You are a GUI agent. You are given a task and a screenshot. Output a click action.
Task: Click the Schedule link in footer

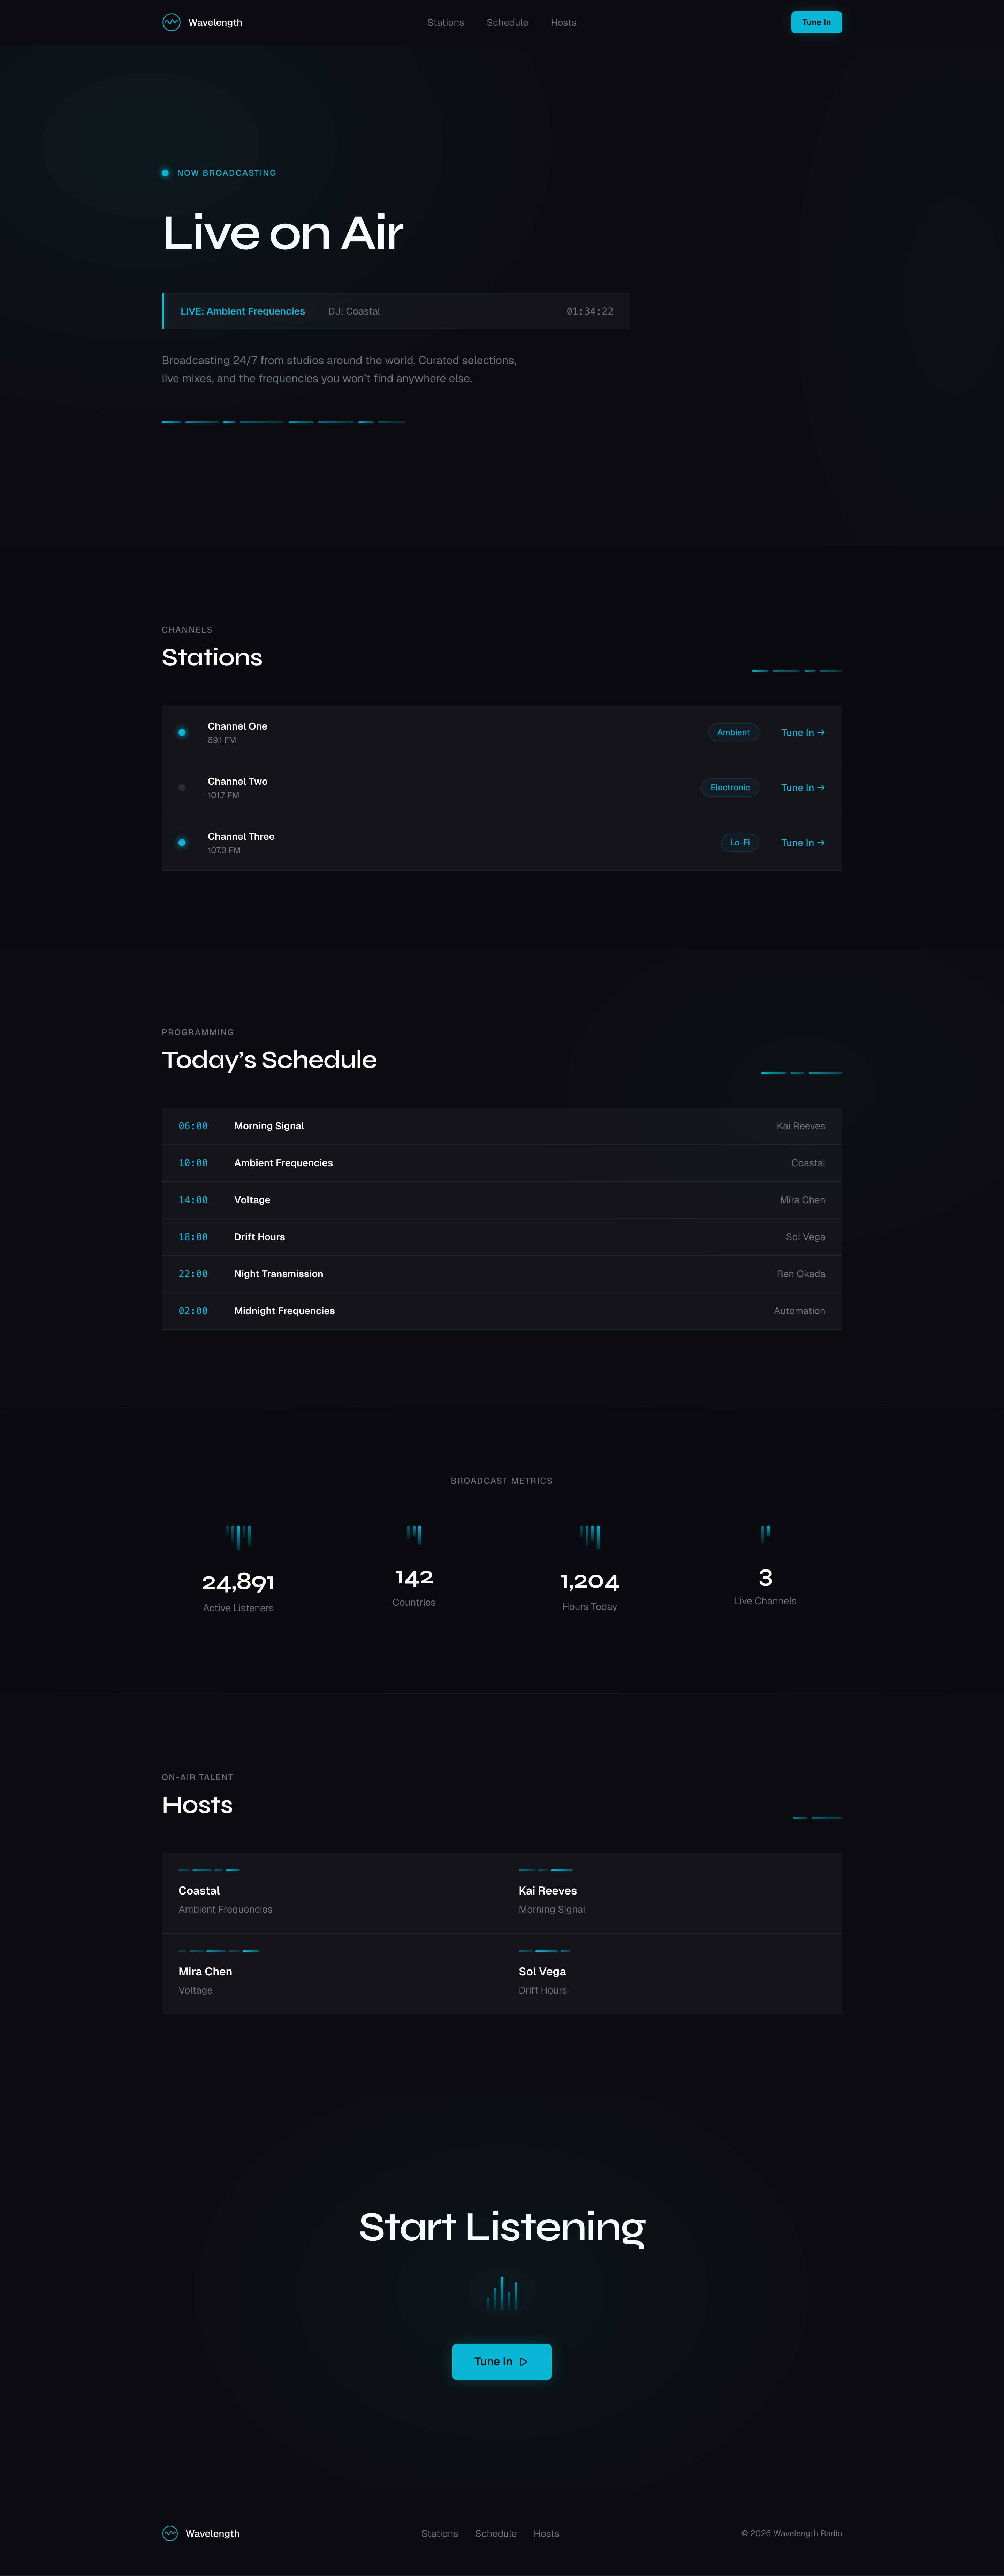coord(495,2533)
